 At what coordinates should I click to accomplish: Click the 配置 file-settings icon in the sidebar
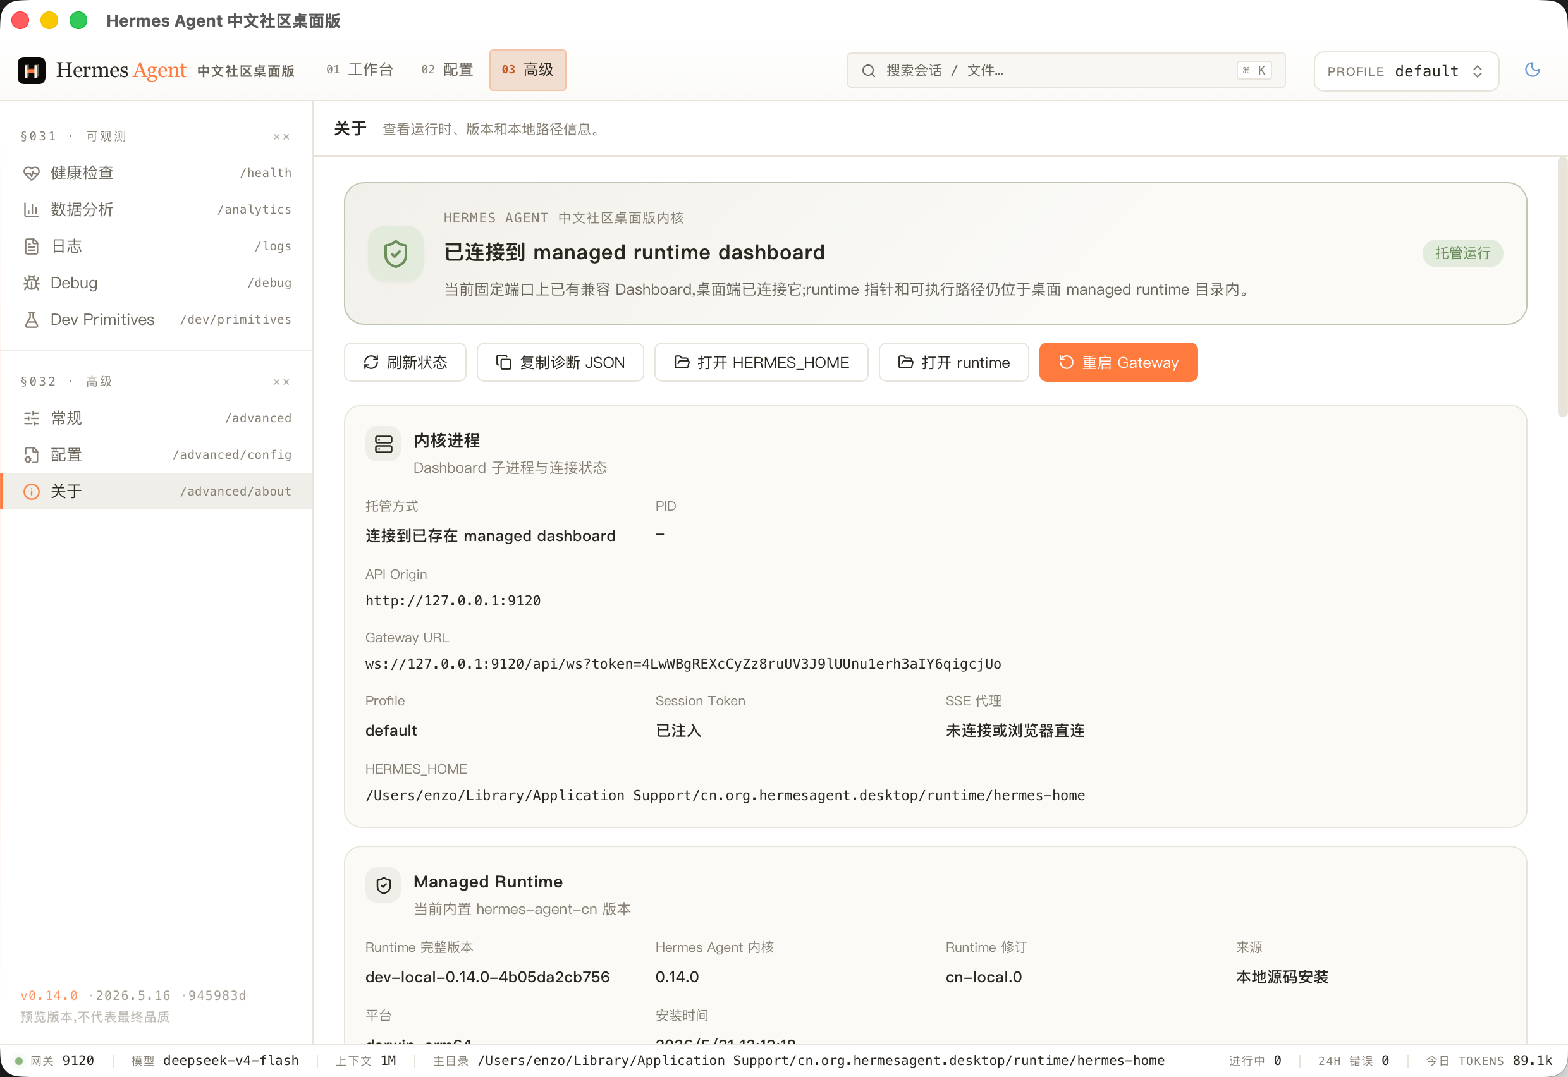point(31,455)
